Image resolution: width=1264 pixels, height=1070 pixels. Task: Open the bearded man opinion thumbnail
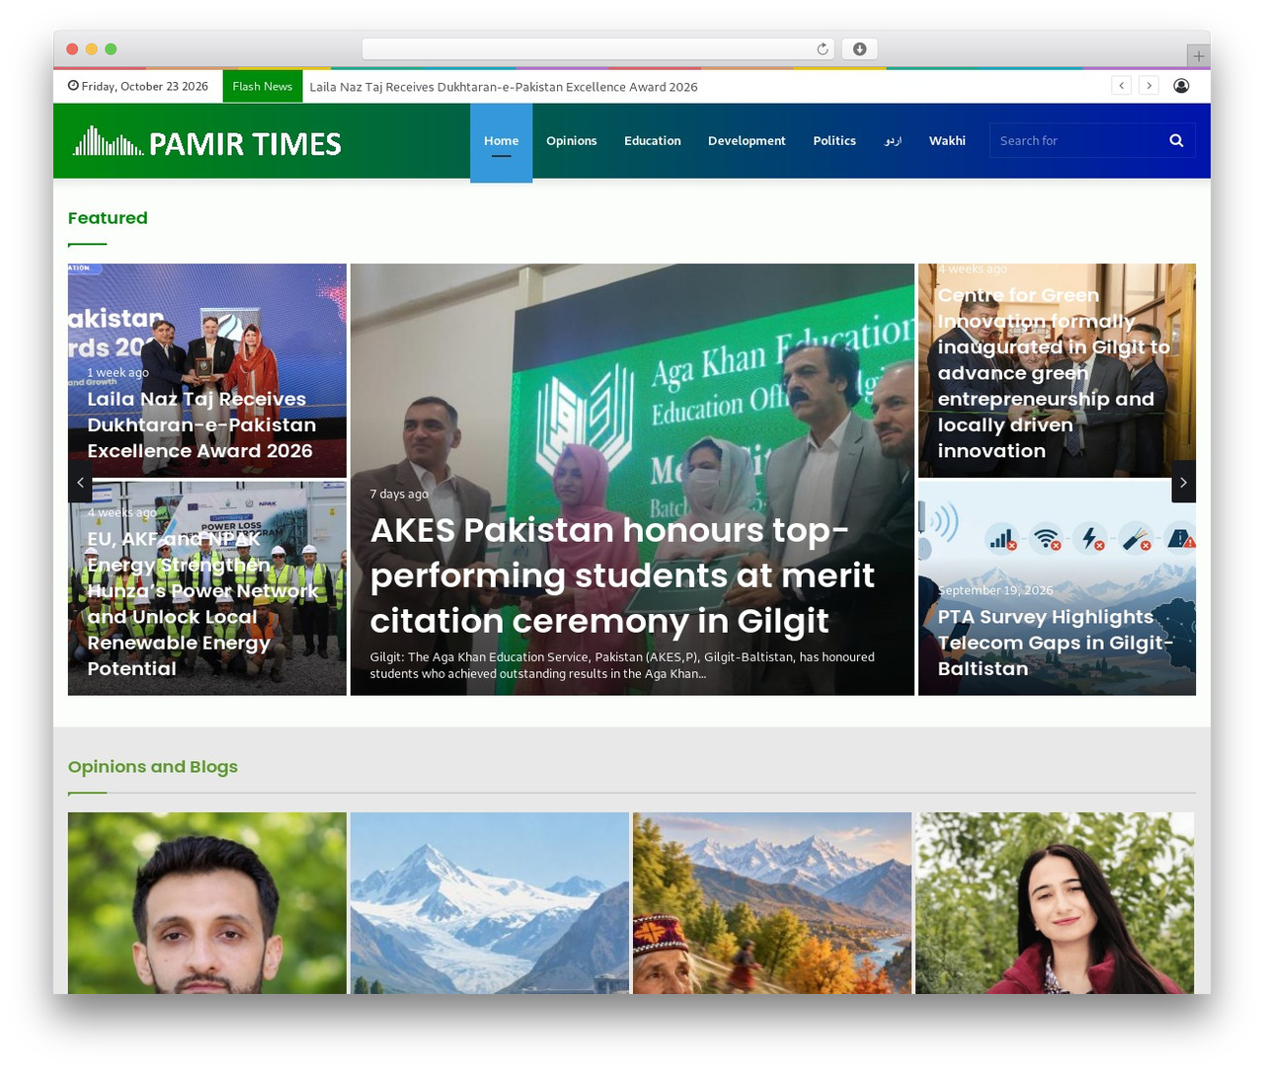[x=207, y=903]
